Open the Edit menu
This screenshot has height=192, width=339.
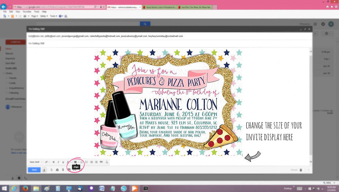tap(11, 12)
